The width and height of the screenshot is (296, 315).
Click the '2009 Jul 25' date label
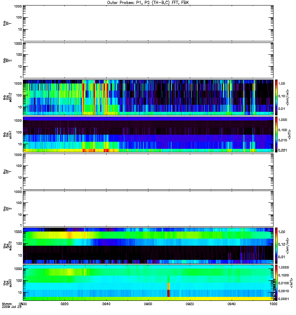[12, 307]
